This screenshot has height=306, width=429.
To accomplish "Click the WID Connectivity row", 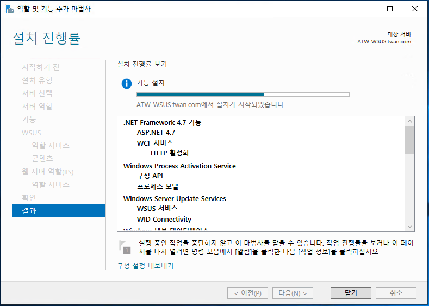I will (x=164, y=220).
